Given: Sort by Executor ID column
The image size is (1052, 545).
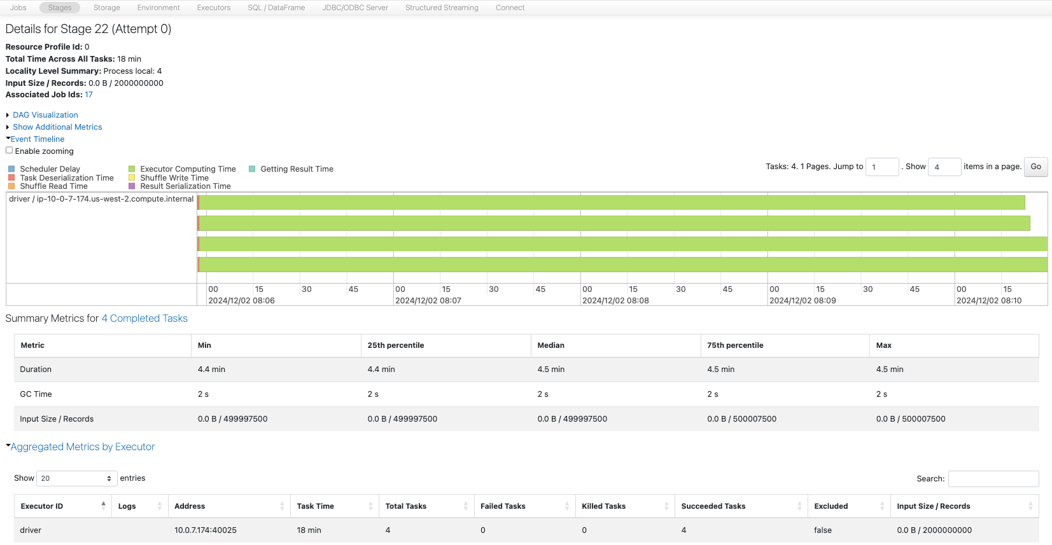Looking at the screenshot, I should coord(63,506).
